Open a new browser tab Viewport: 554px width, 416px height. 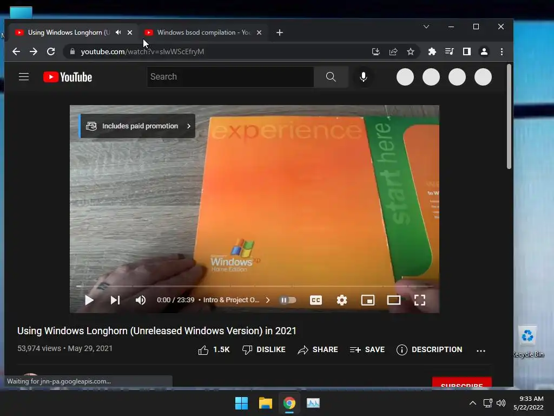pos(280,32)
